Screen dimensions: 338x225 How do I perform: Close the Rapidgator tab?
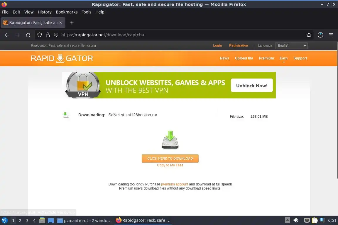point(61,23)
